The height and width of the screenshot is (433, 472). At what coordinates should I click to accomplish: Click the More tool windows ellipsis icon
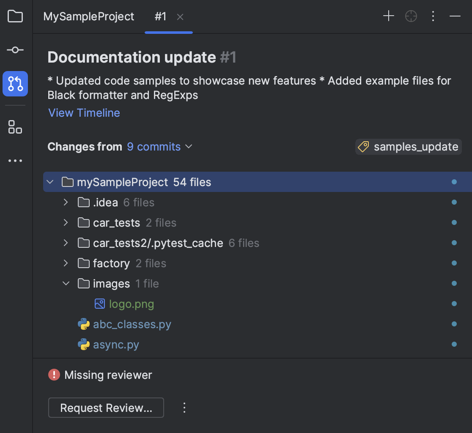(x=15, y=161)
